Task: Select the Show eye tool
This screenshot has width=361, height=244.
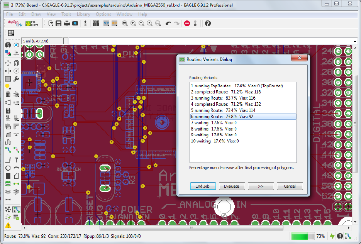Action: [16, 45]
